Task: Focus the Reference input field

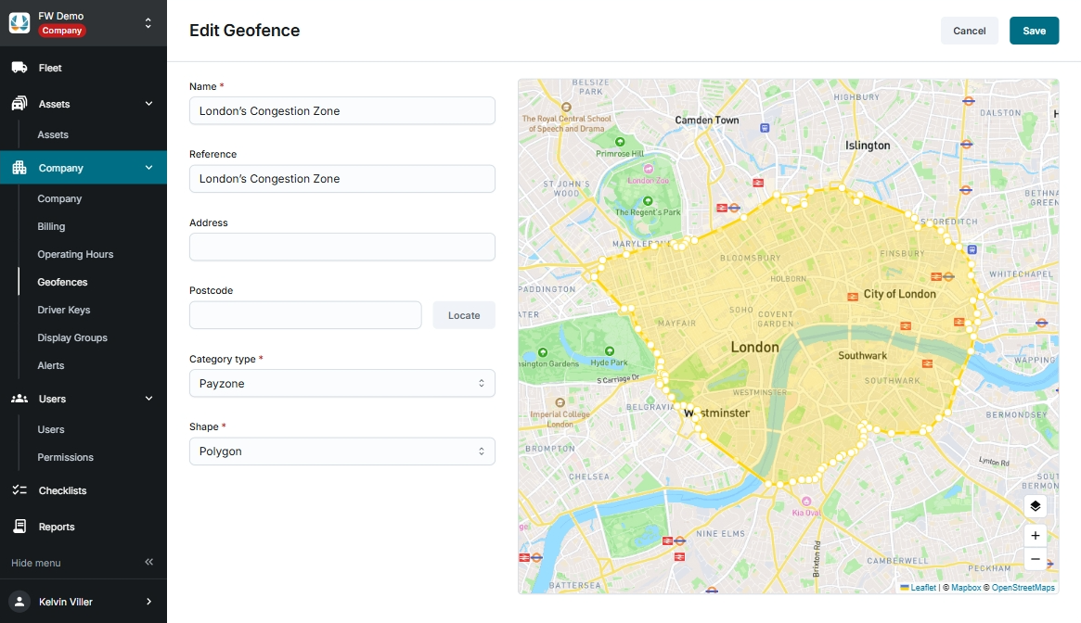Action: 342,179
